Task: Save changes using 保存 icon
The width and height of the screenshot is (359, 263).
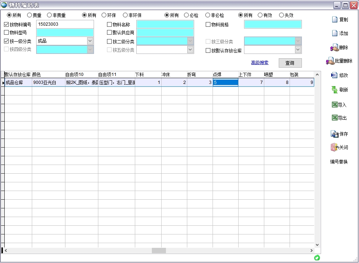Action: 334,134
